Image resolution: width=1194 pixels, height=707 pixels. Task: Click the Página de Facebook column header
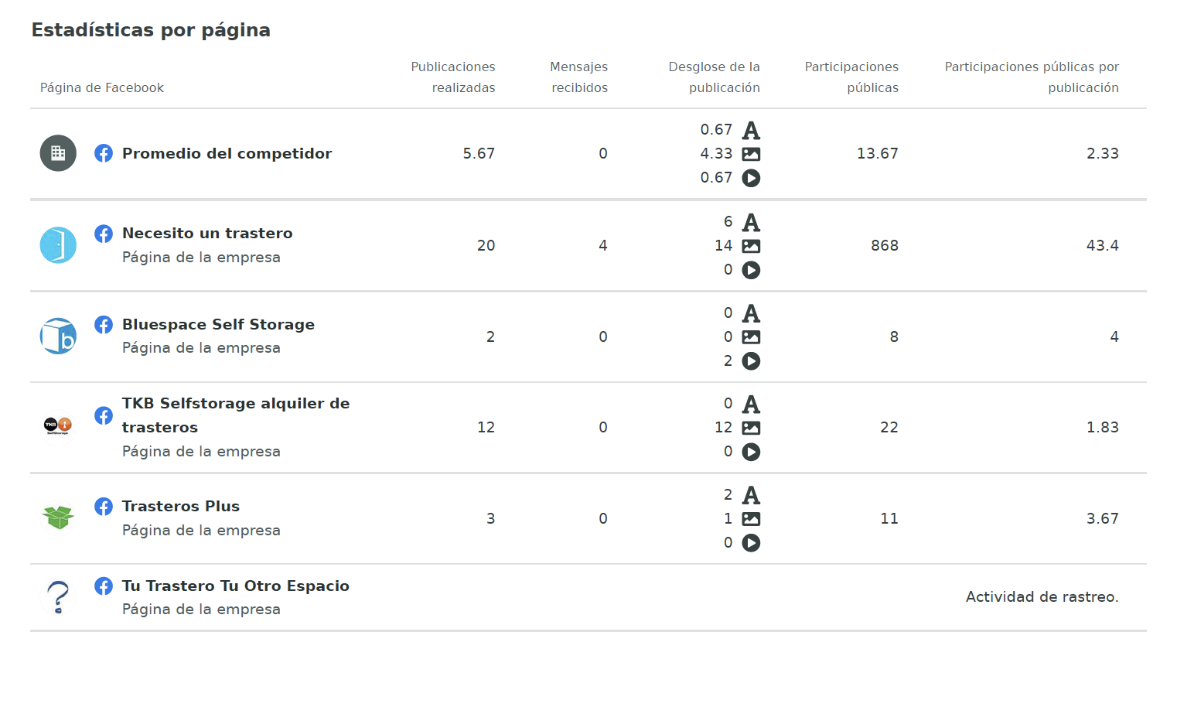[102, 88]
